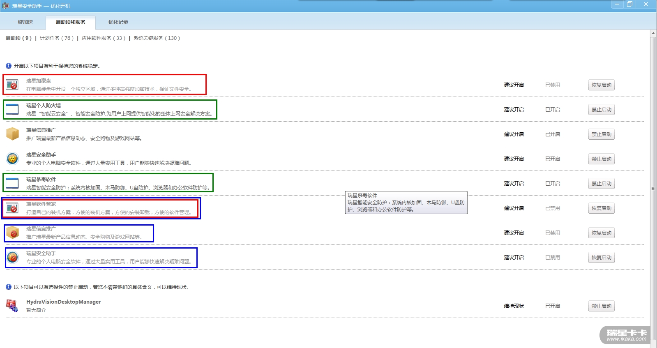Click the HydraVisionDesktopManager gear icon

tap(12, 306)
